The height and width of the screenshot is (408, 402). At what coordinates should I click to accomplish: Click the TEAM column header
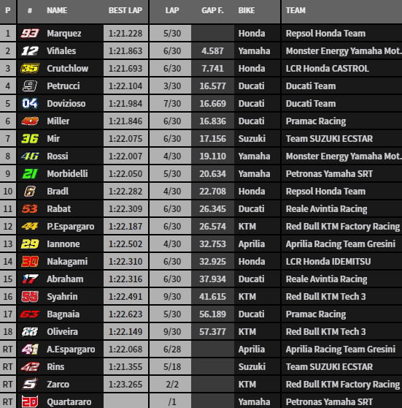[x=295, y=10]
